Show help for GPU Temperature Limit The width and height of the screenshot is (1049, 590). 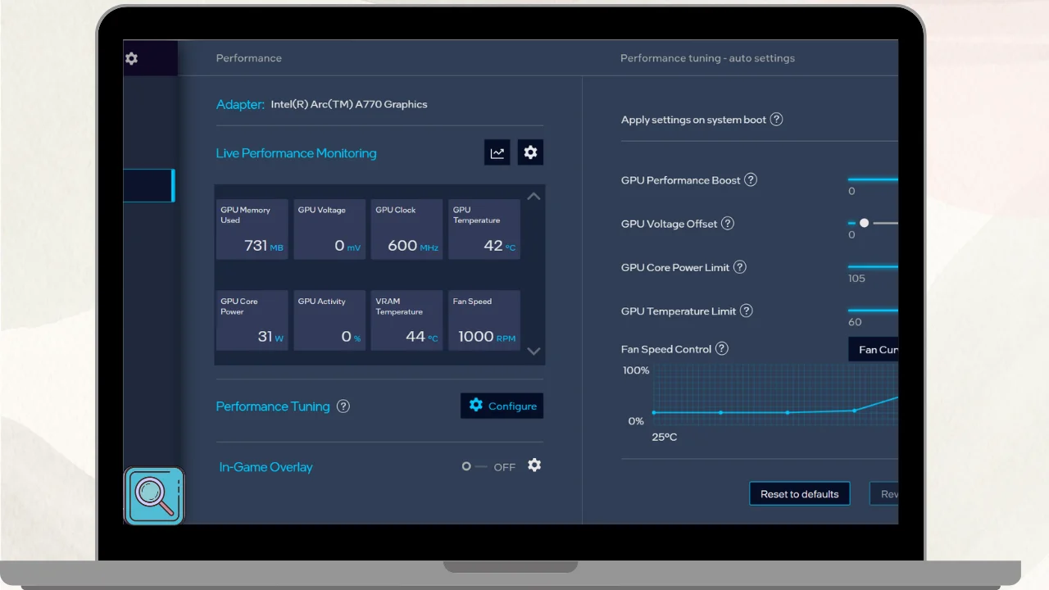click(746, 311)
